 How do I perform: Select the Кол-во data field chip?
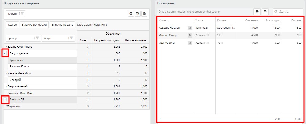click(12, 25)
